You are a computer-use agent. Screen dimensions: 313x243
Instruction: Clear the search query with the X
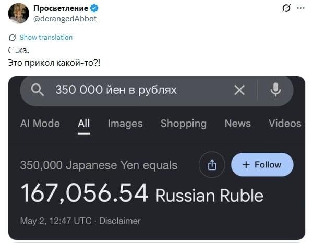pyautogui.click(x=239, y=90)
